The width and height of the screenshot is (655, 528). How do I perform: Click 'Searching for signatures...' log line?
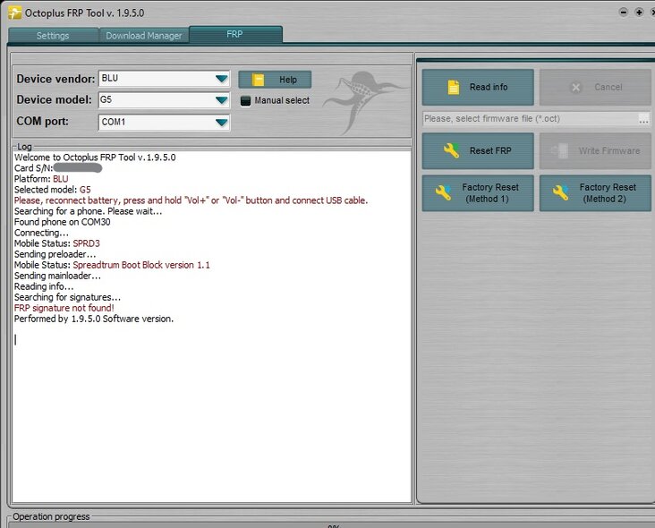click(67, 297)
